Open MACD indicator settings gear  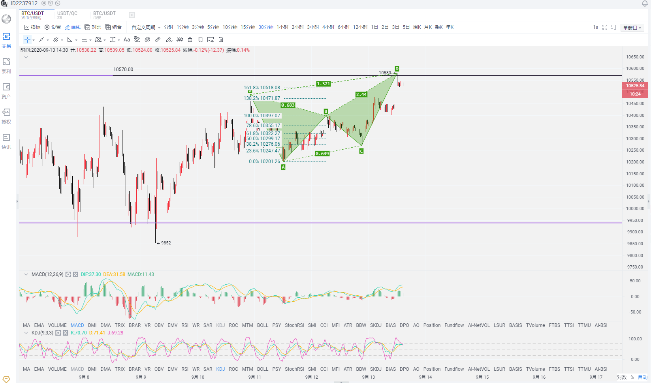coord(68,274)
